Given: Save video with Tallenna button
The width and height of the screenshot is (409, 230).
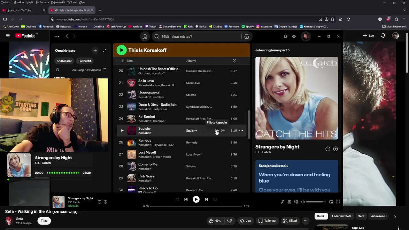Looking at the screenshot, I should click(267, 221).
